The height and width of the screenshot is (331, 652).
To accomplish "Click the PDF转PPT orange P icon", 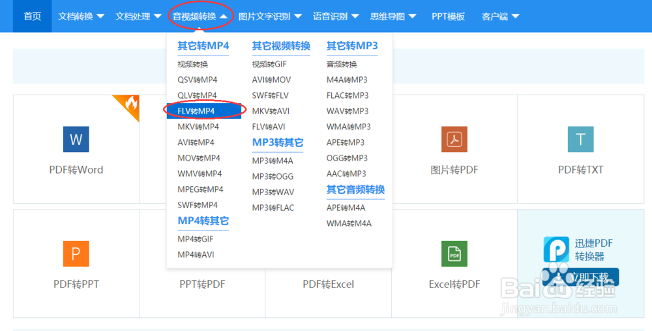I will pos(76,253).
